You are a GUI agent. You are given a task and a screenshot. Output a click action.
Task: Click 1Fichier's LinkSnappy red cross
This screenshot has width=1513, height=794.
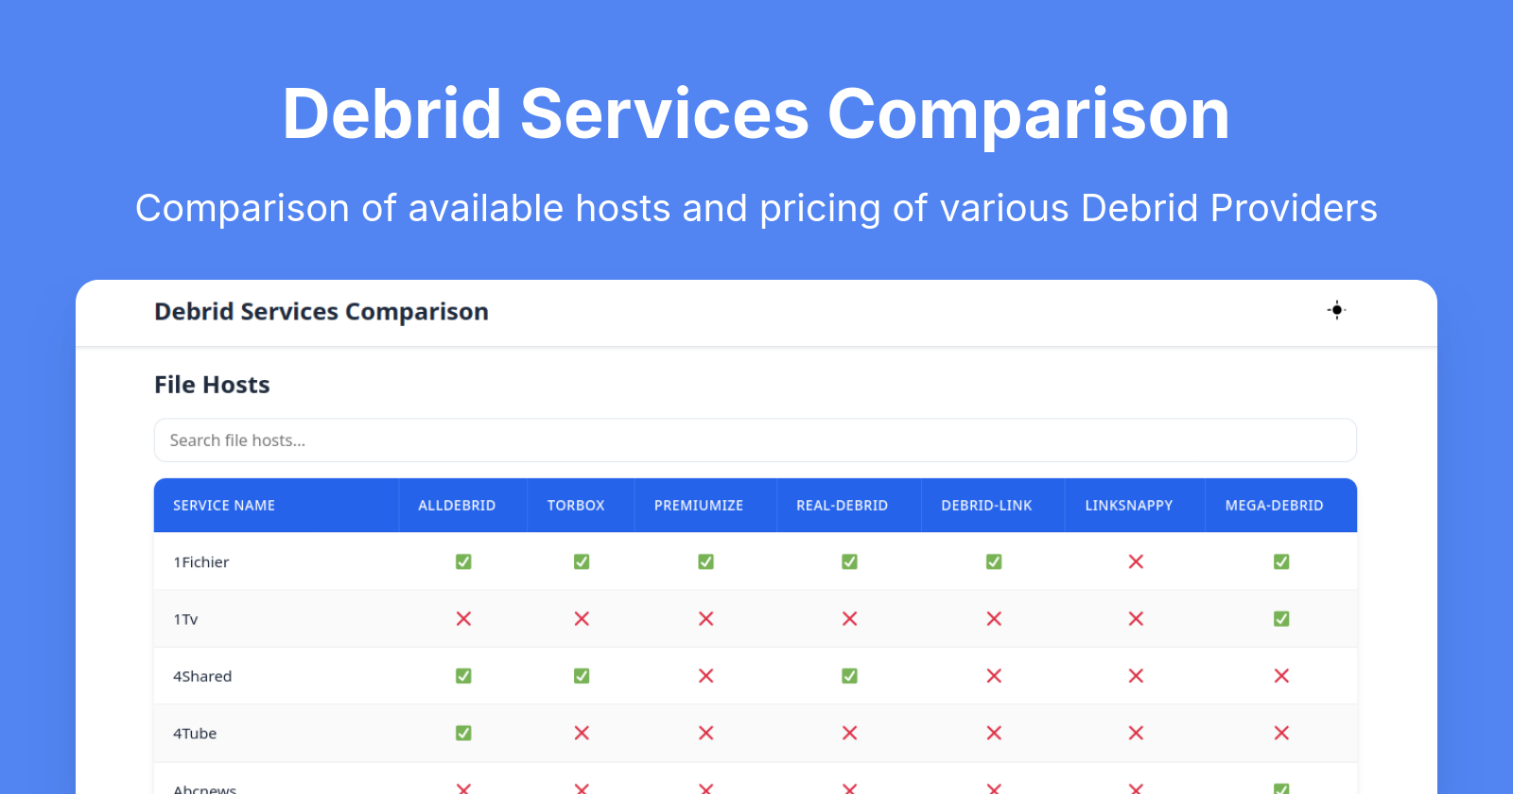tap(1136, 561)
